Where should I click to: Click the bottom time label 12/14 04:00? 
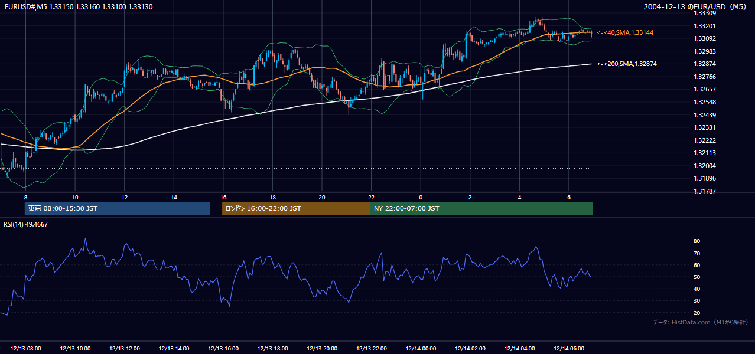[x=519, y=349]
